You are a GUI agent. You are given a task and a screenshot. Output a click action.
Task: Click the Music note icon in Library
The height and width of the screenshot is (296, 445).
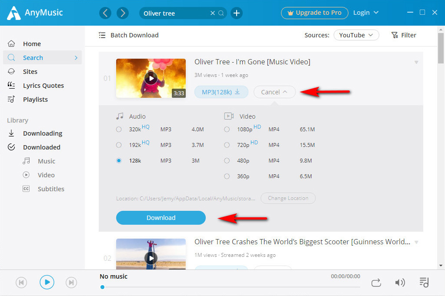26,161
